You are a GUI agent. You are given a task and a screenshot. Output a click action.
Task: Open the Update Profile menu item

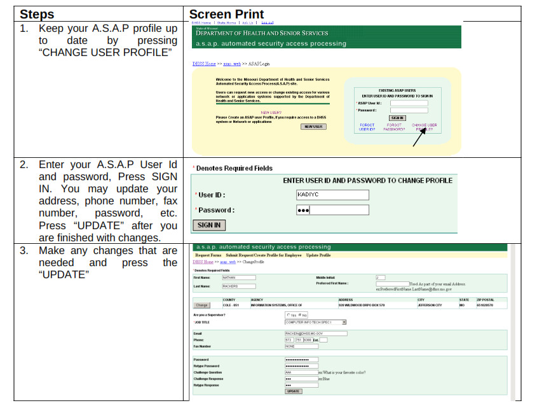tap(318, 255)
